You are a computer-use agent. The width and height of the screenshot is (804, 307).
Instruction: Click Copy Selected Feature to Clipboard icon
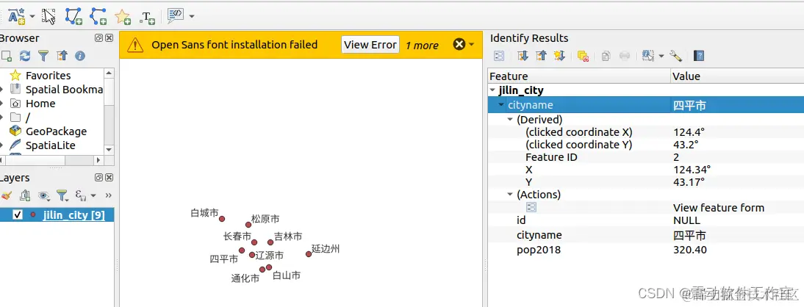[606, 56]
